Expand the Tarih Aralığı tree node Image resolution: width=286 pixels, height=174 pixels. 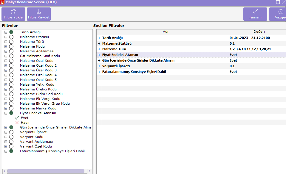click(x=6, y=32)
